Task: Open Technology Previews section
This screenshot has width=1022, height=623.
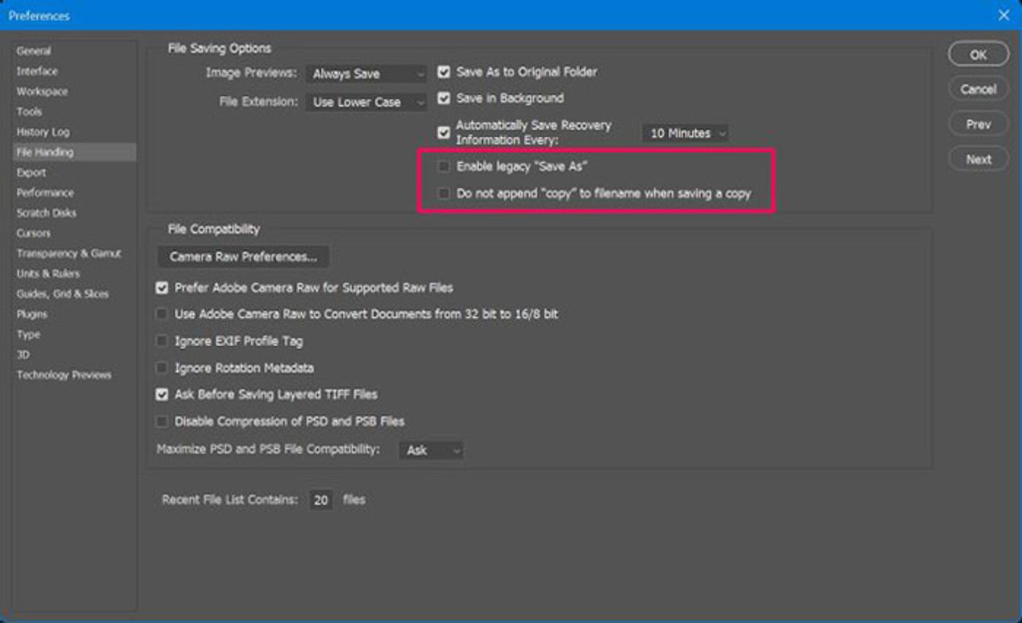Action: [64, 375]
